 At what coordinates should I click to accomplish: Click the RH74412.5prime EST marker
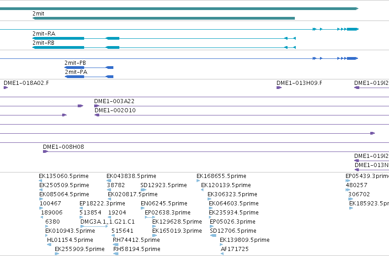click(116, 245)
